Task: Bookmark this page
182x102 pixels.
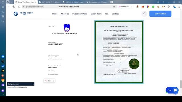Action: click(x=114, y=7)
